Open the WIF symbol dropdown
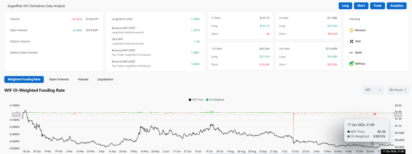This screenshot has height=154, width=412. point(373,90)
